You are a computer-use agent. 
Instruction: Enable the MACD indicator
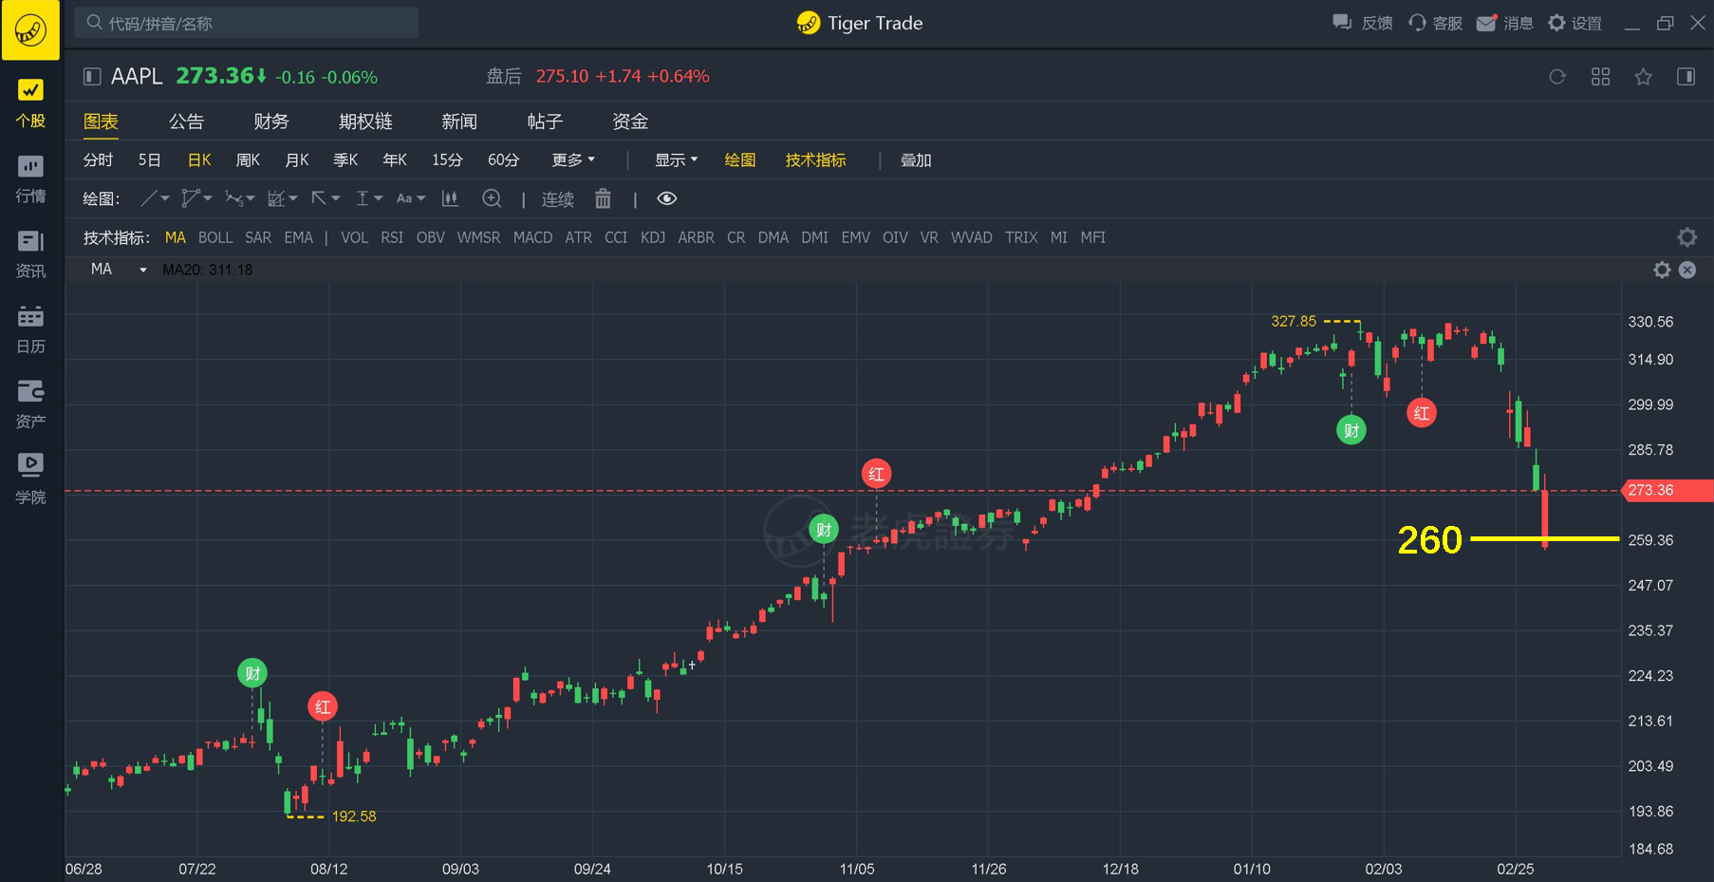[532, 237]
